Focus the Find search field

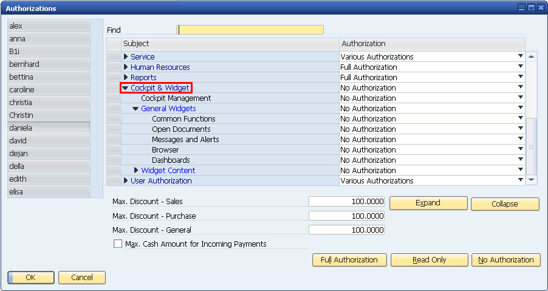[x=250, y=30]
